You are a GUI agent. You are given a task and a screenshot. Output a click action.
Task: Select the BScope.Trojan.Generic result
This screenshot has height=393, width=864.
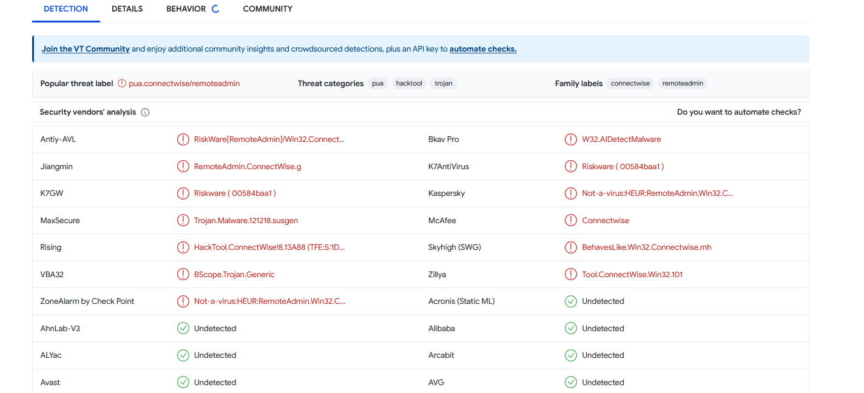pyautogui.click(x=234, y=275)
